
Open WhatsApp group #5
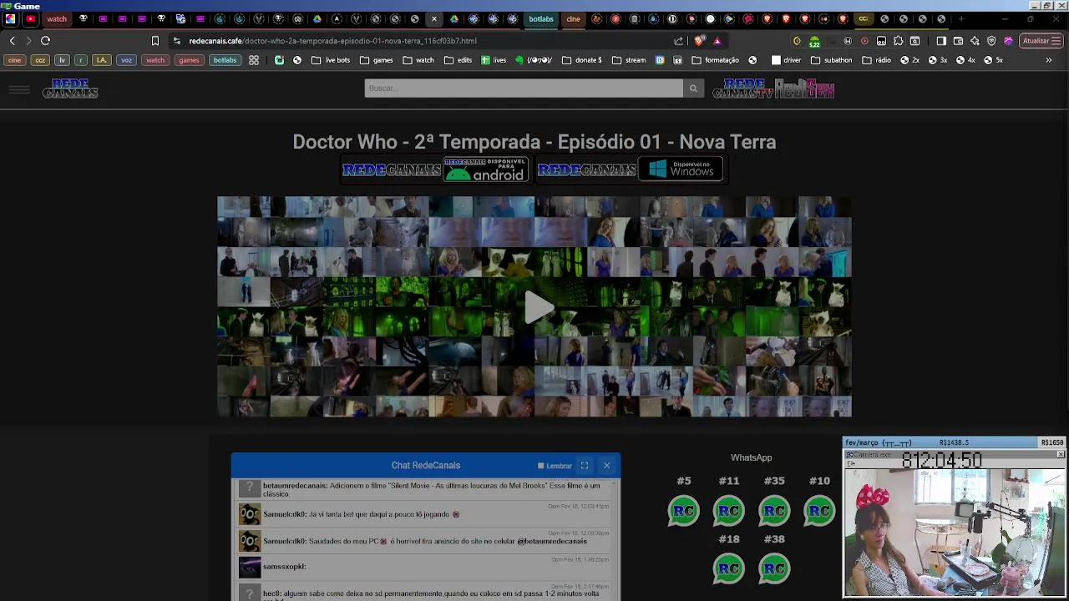pyautogui.click(x=684, y=511)
